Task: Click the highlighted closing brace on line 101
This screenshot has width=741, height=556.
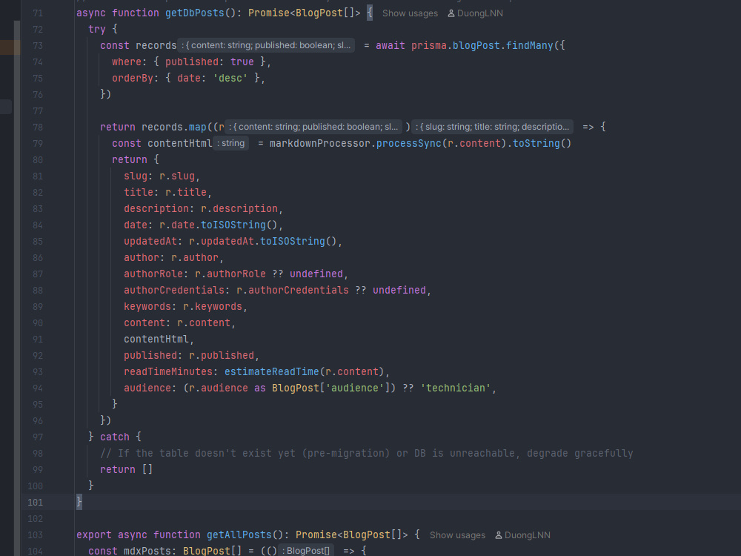Action: click(79, 502)
